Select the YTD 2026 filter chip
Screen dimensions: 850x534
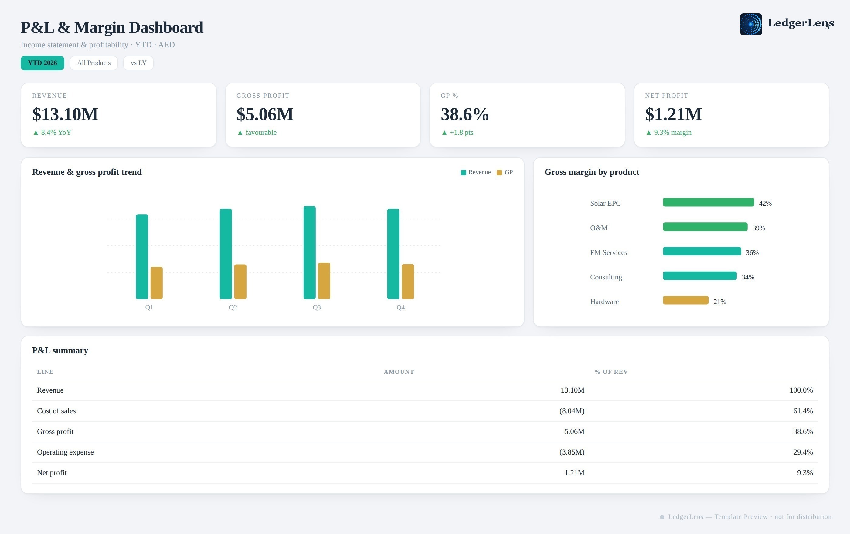point(42,63)
